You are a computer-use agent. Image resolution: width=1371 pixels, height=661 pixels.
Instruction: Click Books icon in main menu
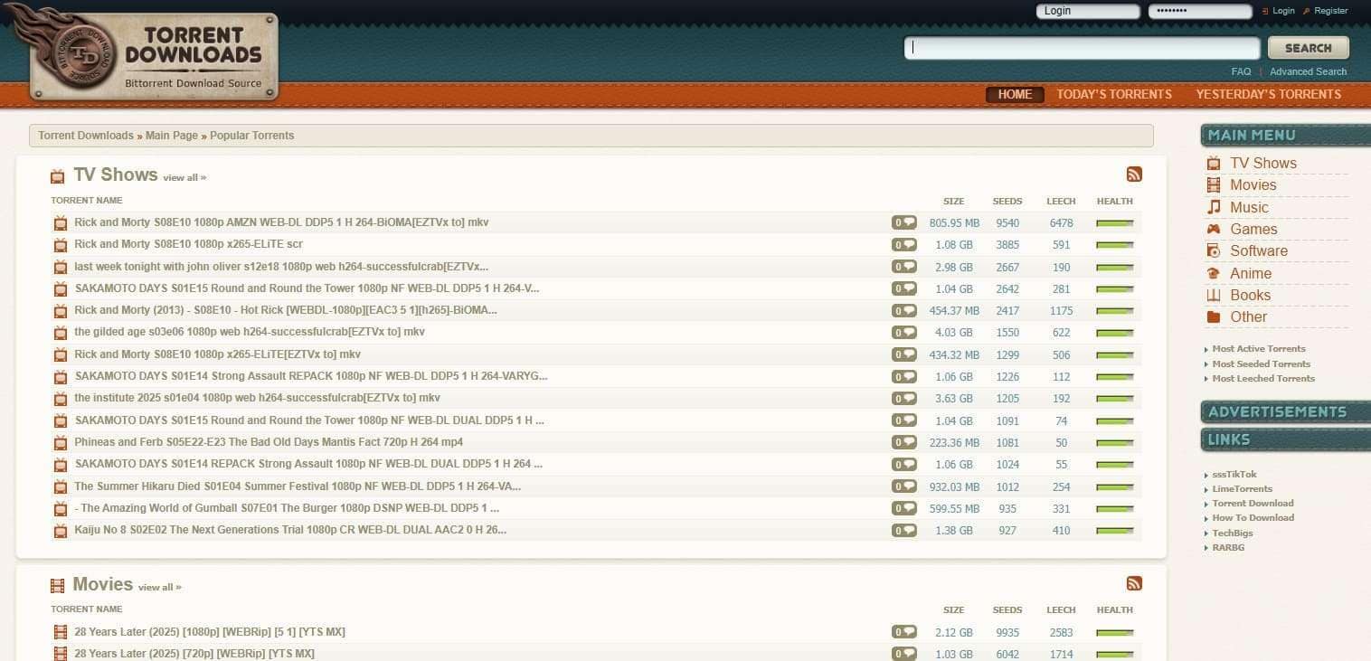pos(1214,295)
